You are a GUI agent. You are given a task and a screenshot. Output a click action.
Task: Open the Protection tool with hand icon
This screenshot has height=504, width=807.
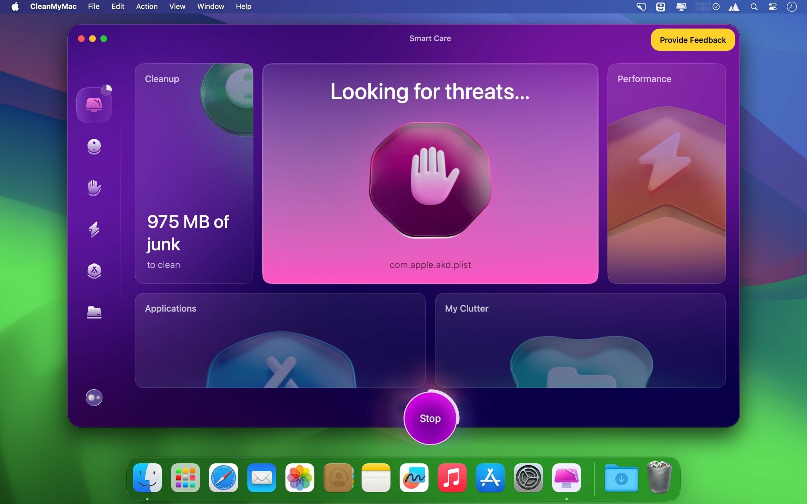(x=94, y=188)
